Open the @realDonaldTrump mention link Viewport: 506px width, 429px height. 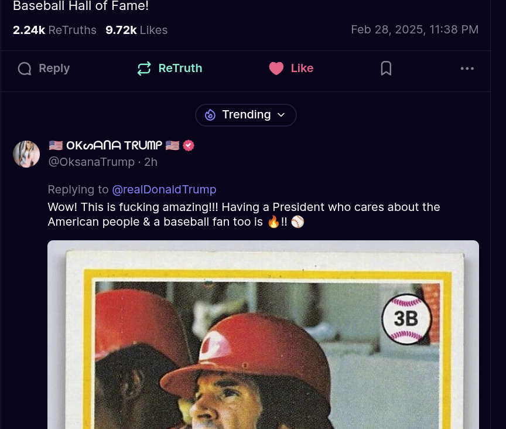coord(164,189)
